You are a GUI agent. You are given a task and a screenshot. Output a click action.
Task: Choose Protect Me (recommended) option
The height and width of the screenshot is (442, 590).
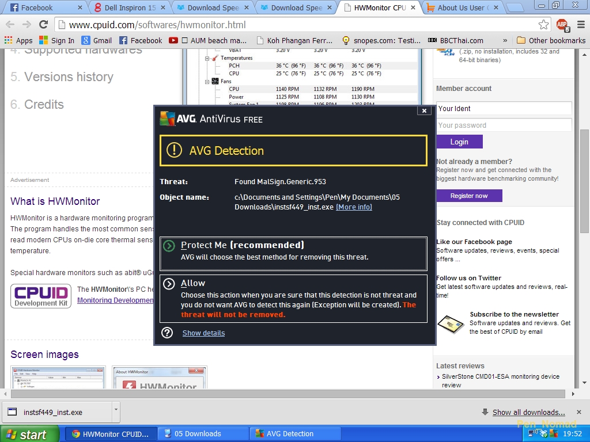click(293, 254)
